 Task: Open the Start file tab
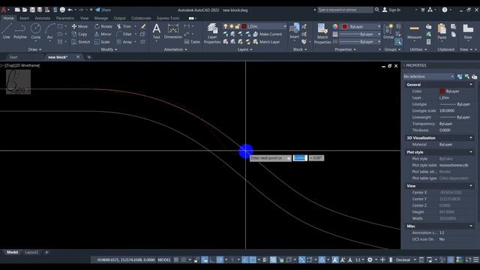coord(13,57)
